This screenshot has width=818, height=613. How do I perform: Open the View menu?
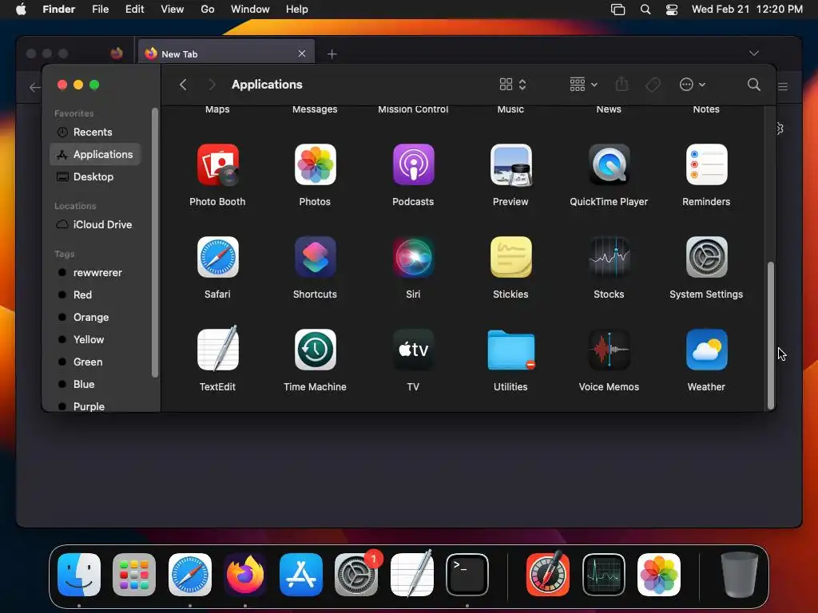pyautogui.click(x=173, y=10)
